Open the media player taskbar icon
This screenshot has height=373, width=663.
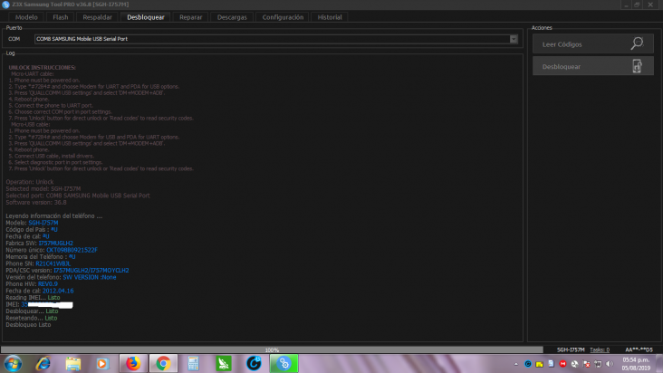click(x=102, y=364)
